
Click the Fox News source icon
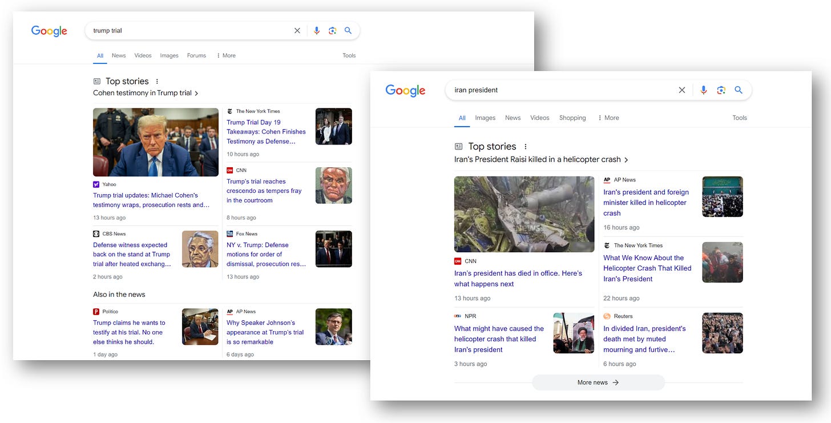(229, 233)
